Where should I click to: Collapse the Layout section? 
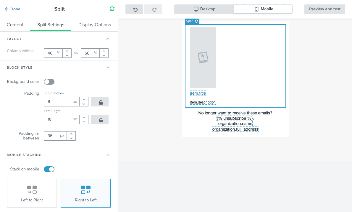[x=108, y=39]
